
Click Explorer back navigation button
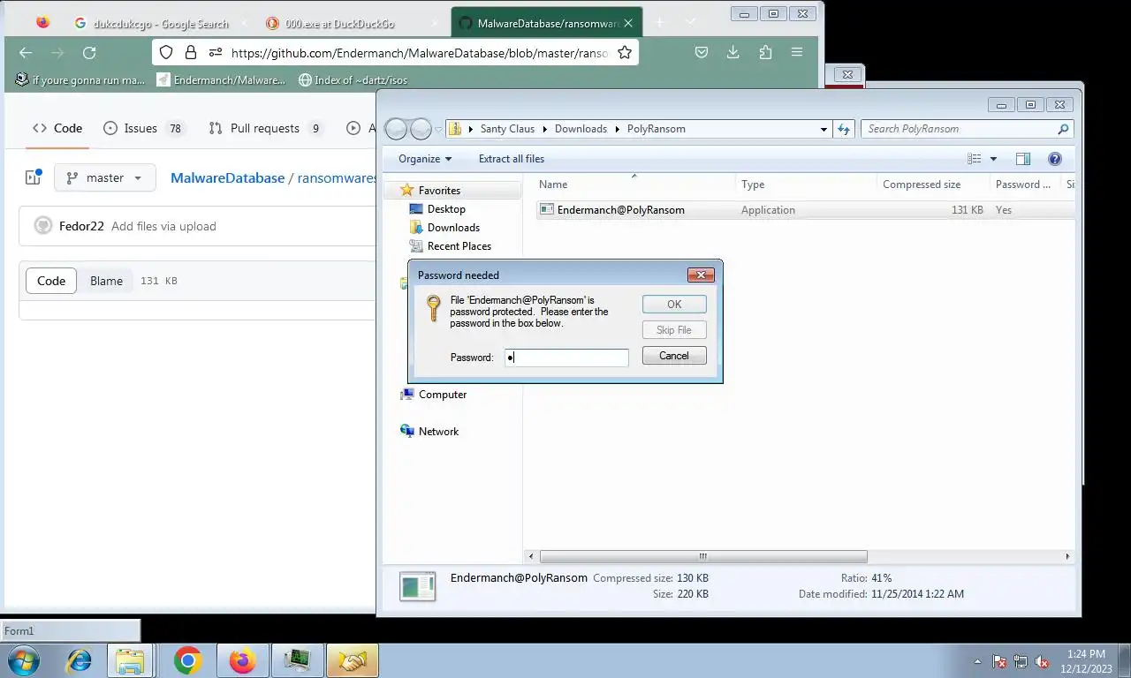click(x=396, y=129)
